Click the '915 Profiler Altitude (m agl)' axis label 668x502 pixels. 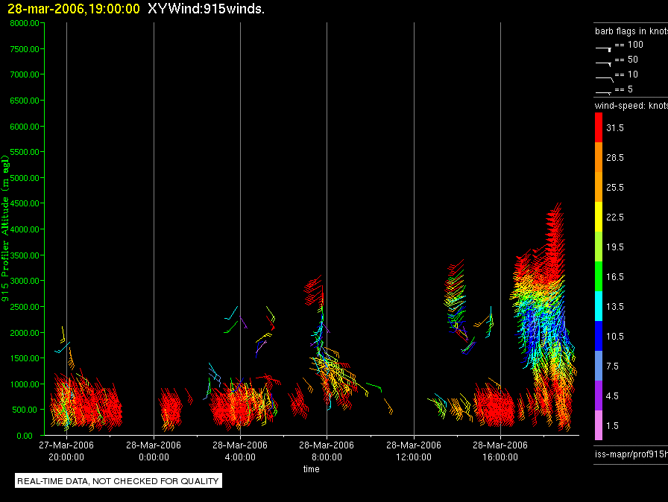point(5,229)
